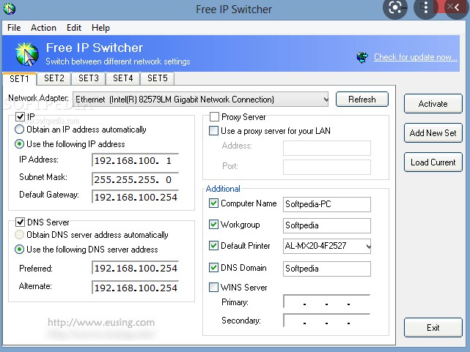Click the WINS Primary address field
The image size is (470, 352).
pos(327,302)
